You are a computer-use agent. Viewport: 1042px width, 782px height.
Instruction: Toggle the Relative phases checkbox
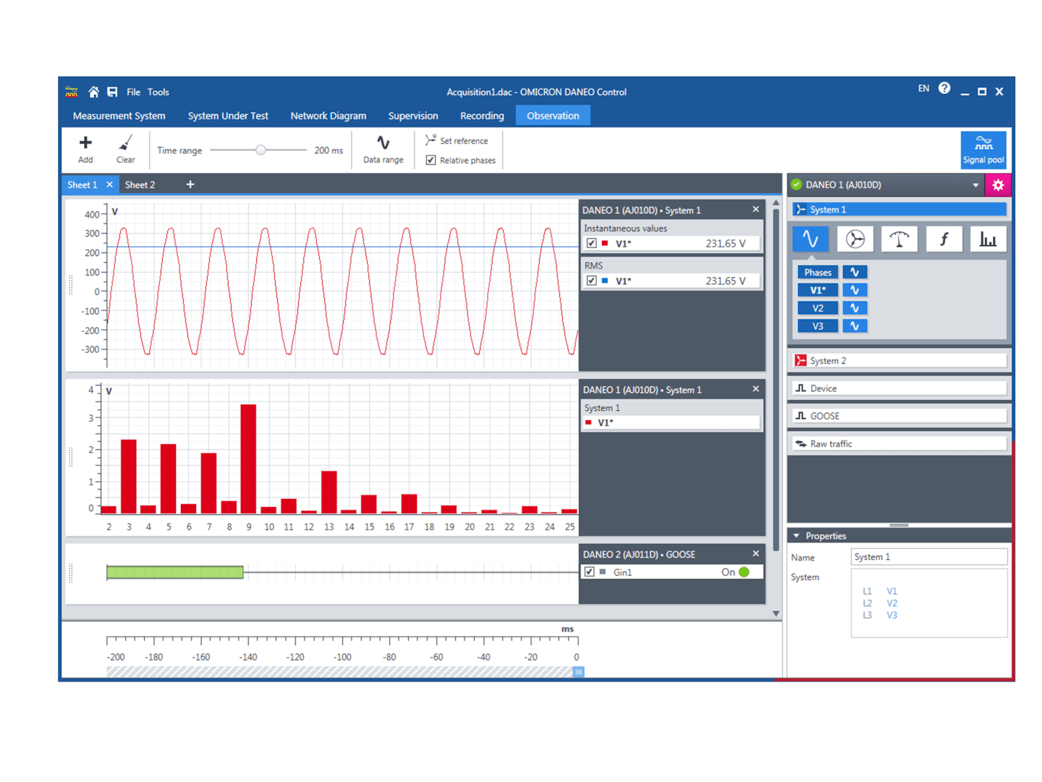pyautogui.click(x=431, y=160)
